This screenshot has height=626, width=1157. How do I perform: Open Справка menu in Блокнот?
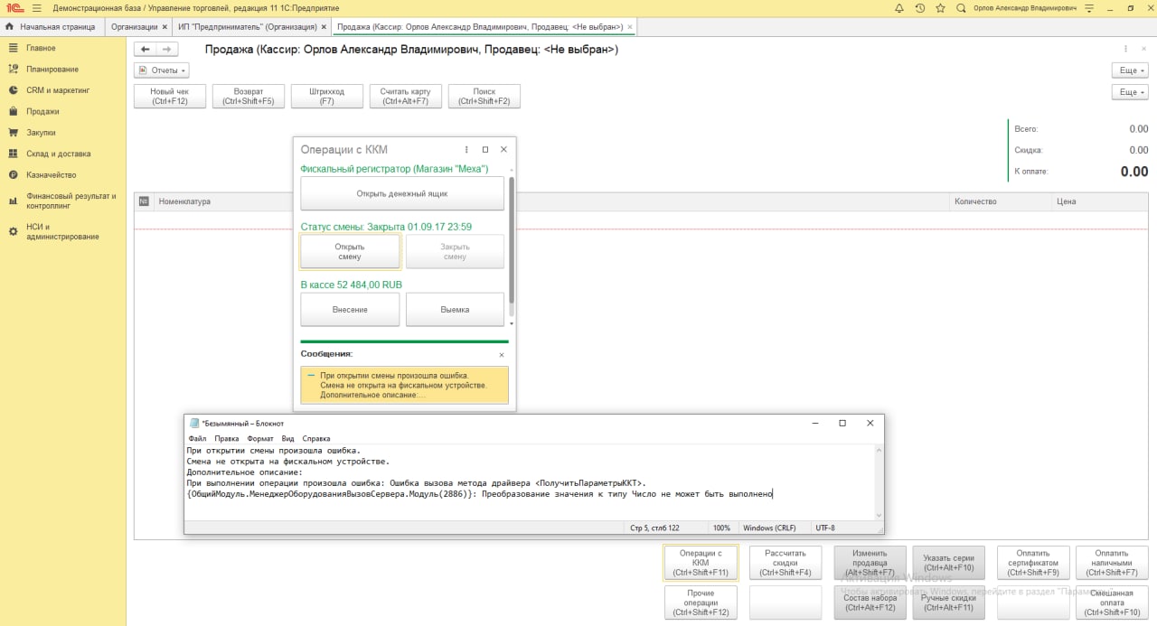[316, 438]
